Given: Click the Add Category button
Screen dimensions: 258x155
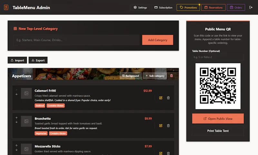Looking at the screenshot, I should (x=157, y=40).
